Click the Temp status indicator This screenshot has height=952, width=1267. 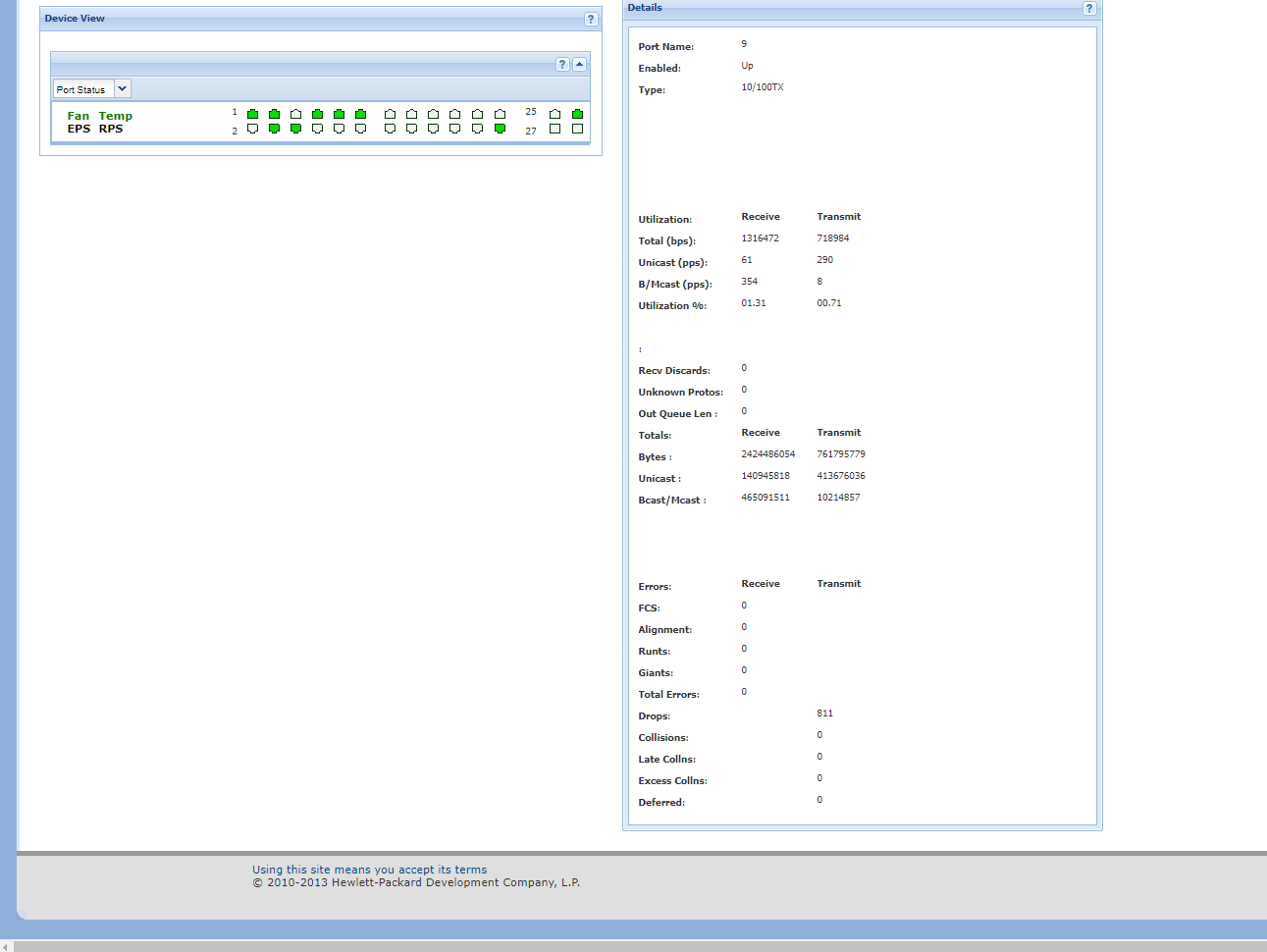(x=115, y=116)
